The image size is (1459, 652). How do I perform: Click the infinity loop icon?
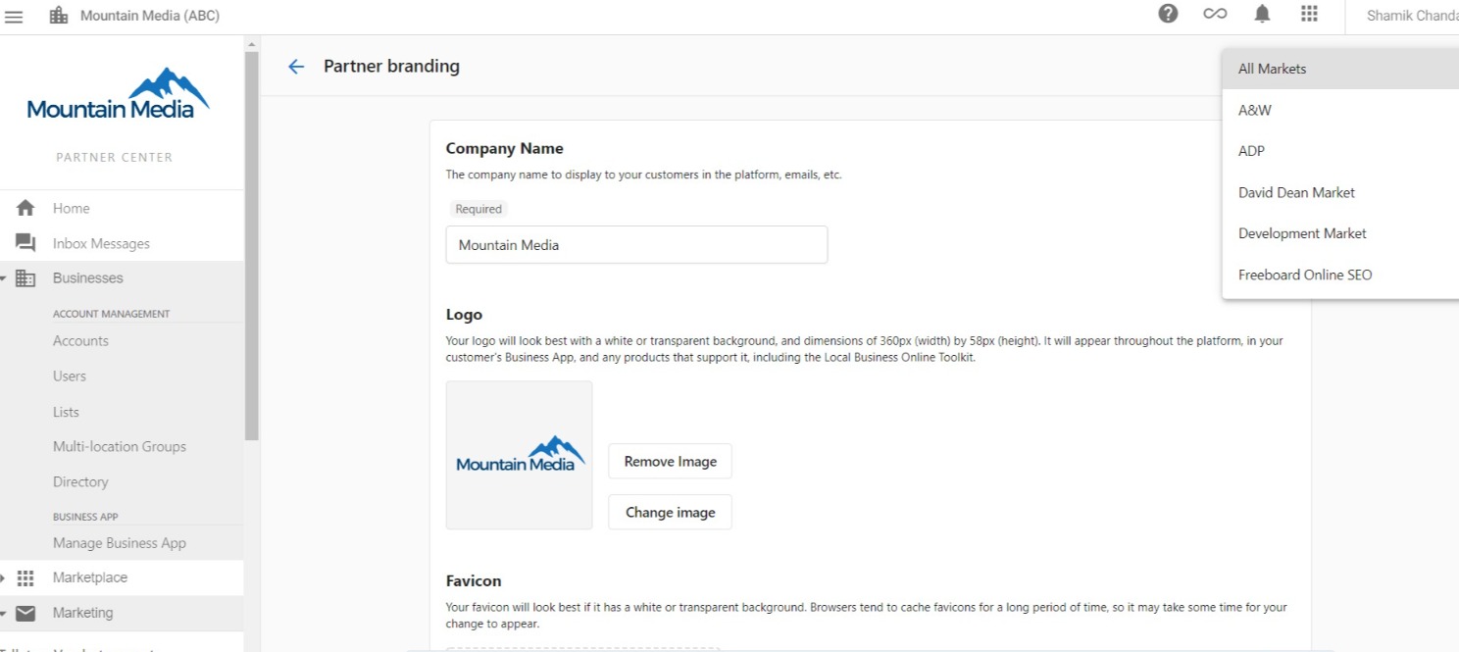pos(1215,14)
